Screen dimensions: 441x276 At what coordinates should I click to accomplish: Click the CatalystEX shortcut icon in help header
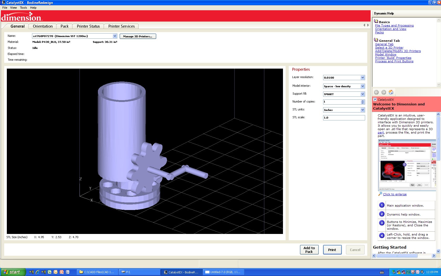[375, 99]
